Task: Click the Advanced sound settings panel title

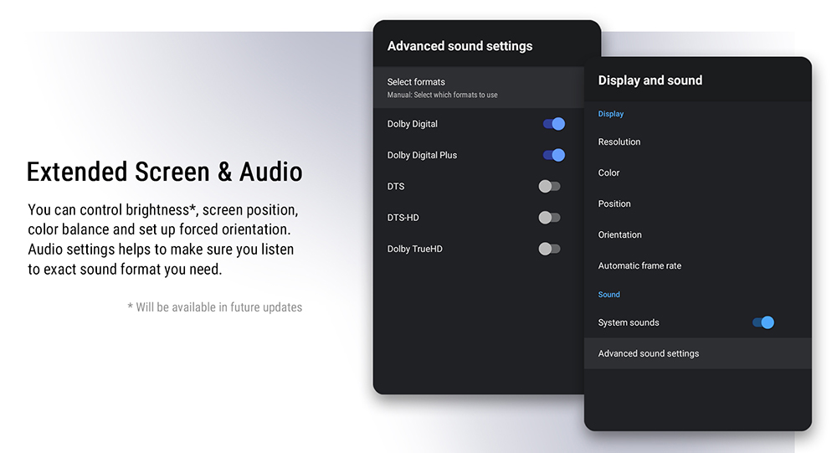Action: pyautogui.click(x=460, y=46)
